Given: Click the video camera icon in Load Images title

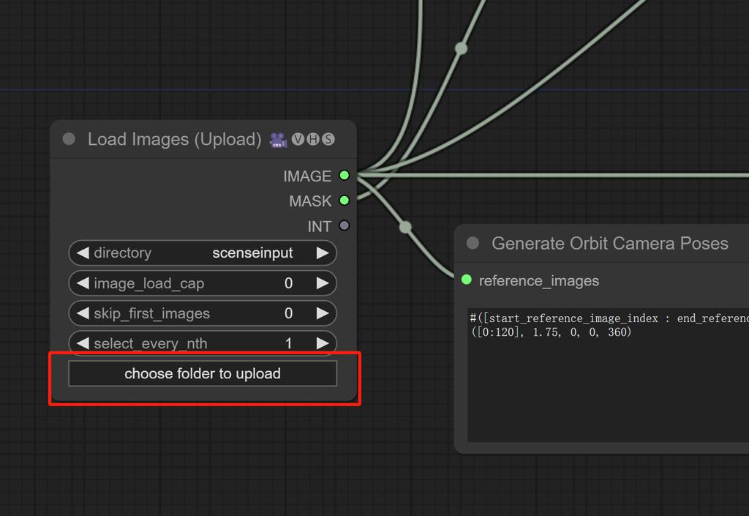Looking at the screenshot, I should point(278,140).
